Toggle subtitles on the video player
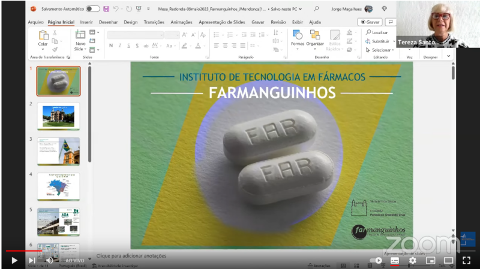This screenshot has width=480, height=269. click(x=395, y=261)
